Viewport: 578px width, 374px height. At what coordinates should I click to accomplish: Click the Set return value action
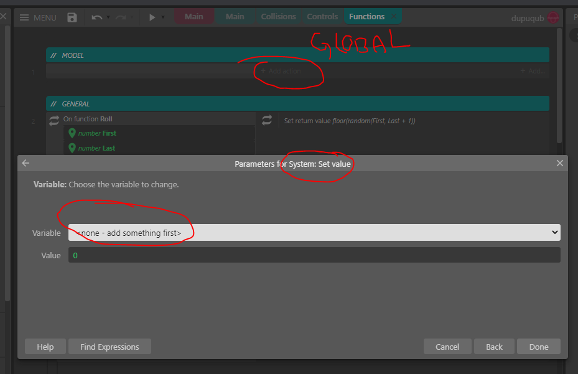pos(350,121)
